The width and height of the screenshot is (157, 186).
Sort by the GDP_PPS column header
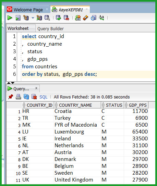[136, 105]
